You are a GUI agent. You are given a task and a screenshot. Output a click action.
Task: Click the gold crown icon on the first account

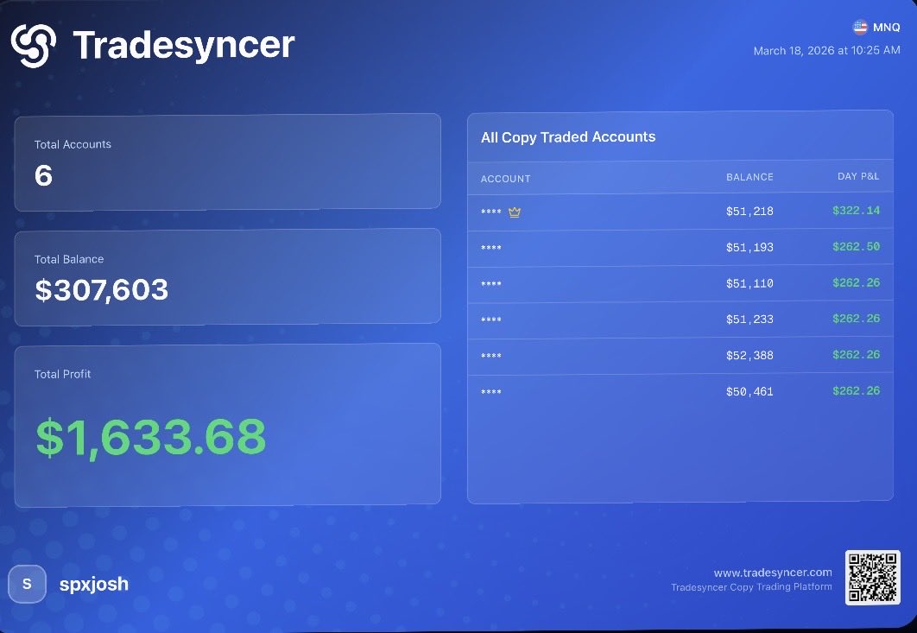pos(514,212)
